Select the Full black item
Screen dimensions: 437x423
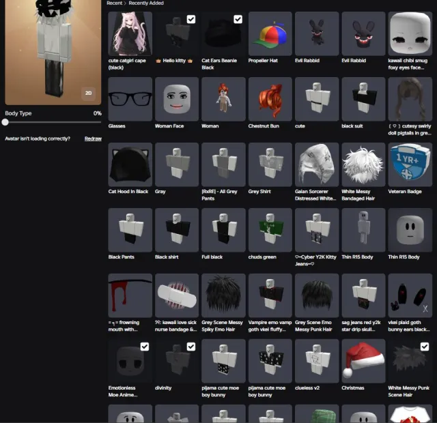click(x=223, y=230)
